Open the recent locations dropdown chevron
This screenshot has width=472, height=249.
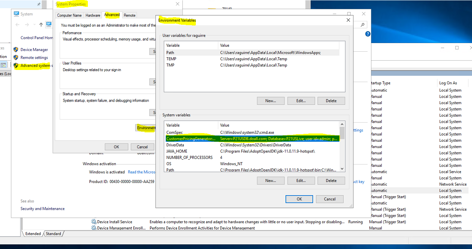34,25
